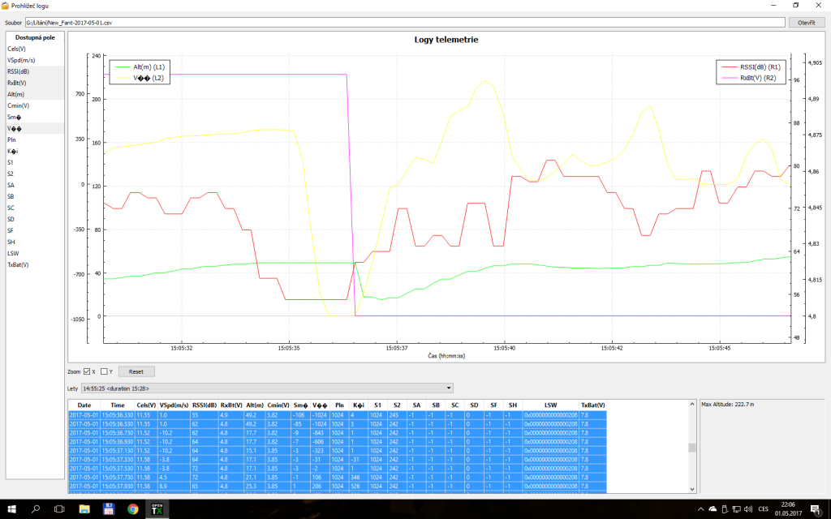Enable the Zoom Y checkbox
Viewport: 831px width, 519px height.
(x=104, y=371)
